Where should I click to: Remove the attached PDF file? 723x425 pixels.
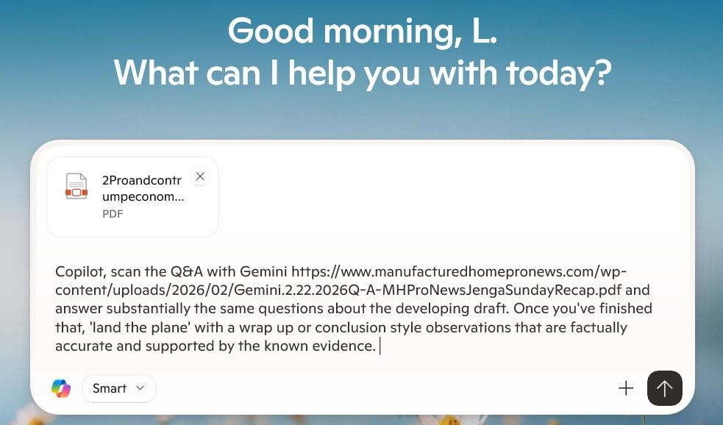tap(200, 176)
